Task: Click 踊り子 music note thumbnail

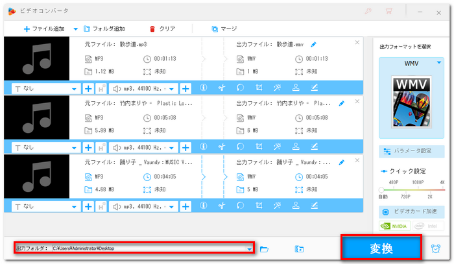Action: (37, 176)
